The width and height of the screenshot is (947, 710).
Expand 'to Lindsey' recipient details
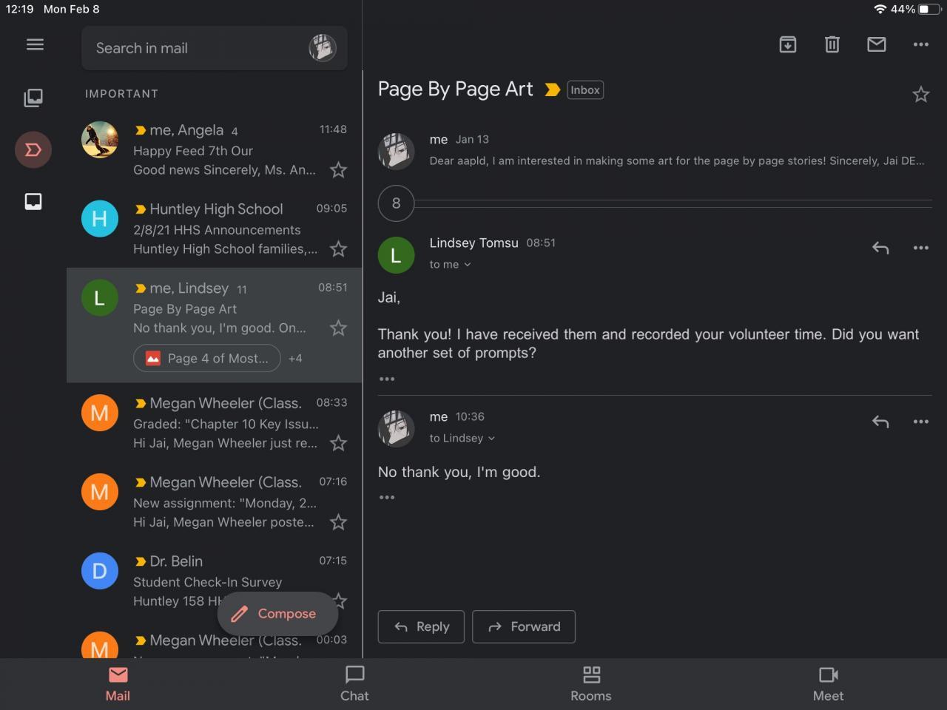pos(462,438)
